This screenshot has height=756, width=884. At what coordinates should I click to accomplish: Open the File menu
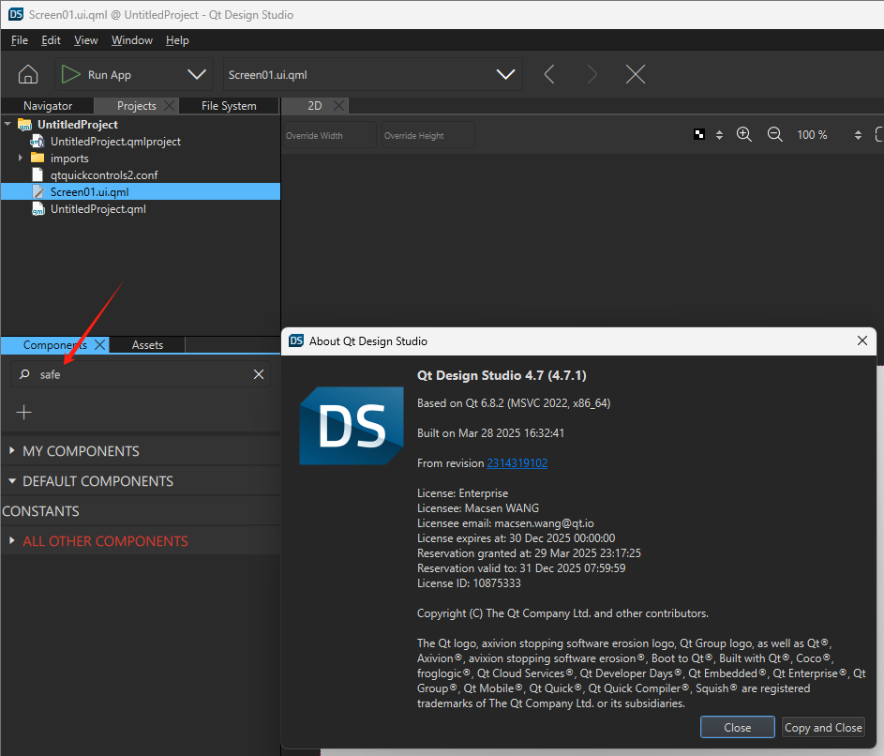[19, 40]
